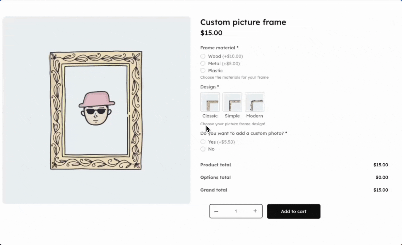This screenshot has height=245, width=402.
Task: Select No for custom photo
Action: pyautogui.click(x=203, y=149)
